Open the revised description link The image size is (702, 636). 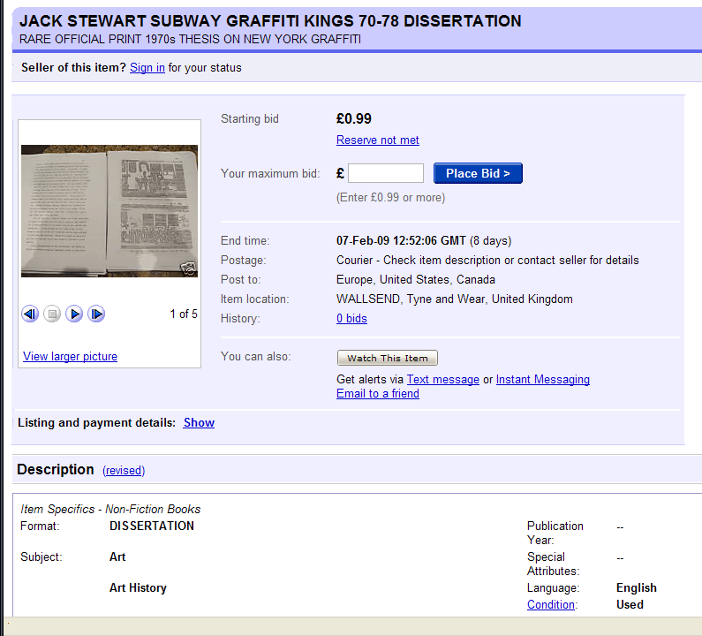(124, 471)
